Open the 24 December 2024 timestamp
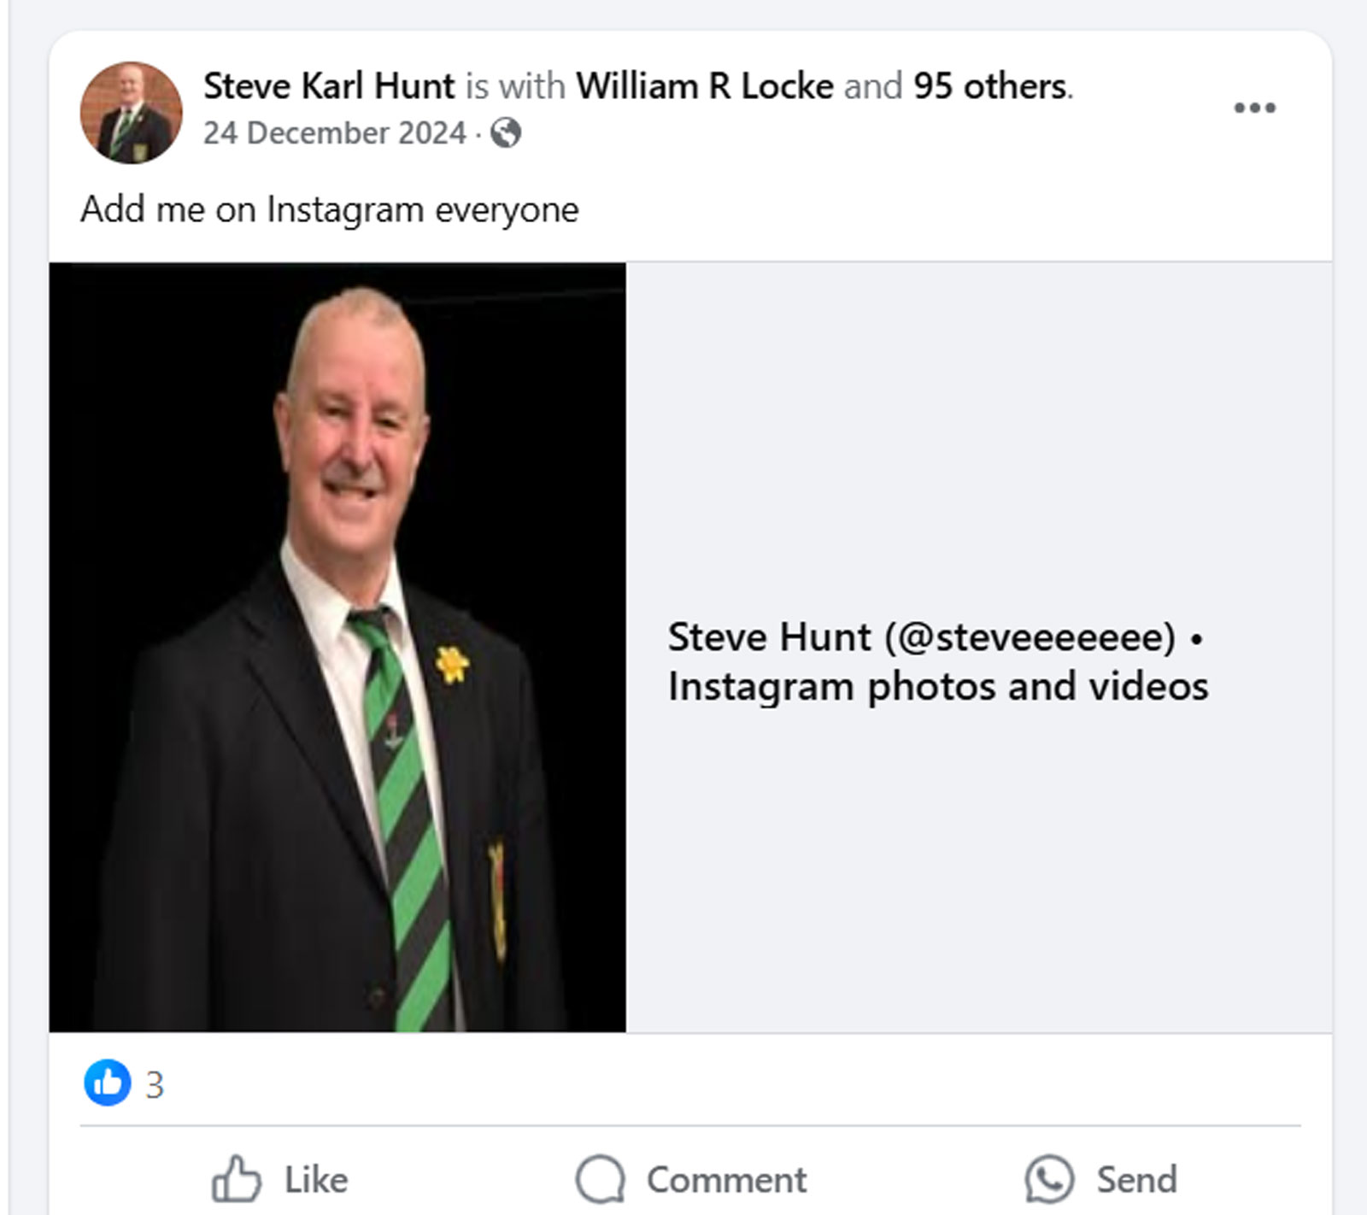This screenshot has width=1367, height=1215. (x=335, y=133)
